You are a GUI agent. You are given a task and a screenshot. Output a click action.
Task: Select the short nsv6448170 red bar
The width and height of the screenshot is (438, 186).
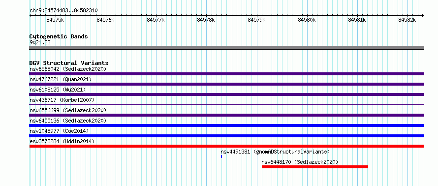[315, 167]
